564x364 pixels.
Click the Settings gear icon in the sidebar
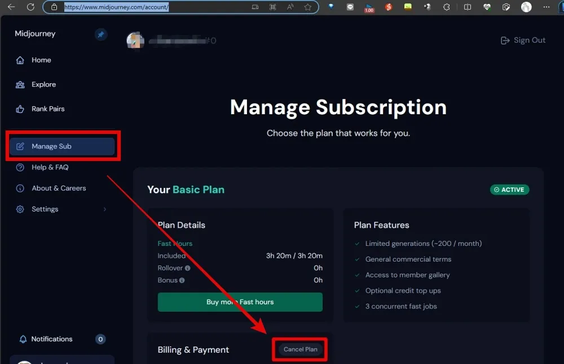coord(20,209)
